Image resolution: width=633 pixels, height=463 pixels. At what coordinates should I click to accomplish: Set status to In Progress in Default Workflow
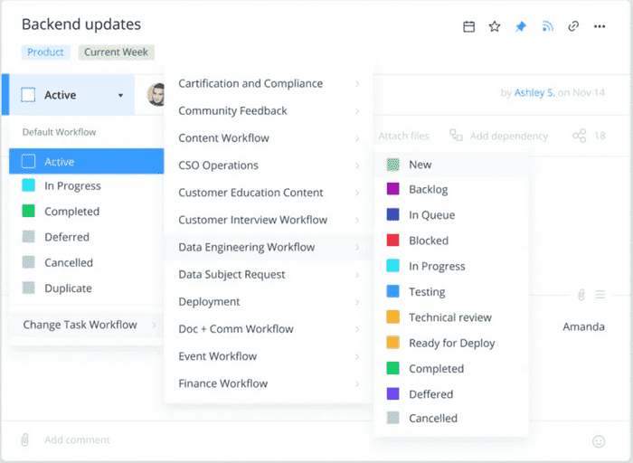87,185
